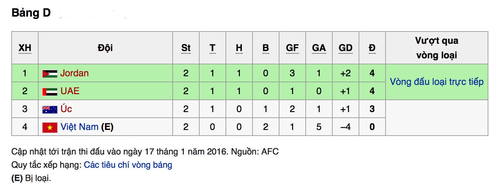Click the Đ points column header

(x=372, y=48)
